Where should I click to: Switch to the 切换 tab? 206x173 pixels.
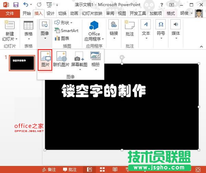(62, 13)
